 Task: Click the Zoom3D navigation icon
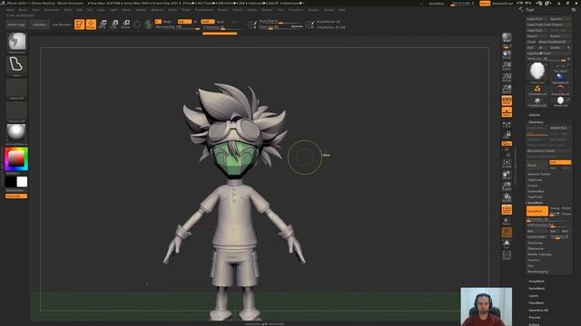507,187
